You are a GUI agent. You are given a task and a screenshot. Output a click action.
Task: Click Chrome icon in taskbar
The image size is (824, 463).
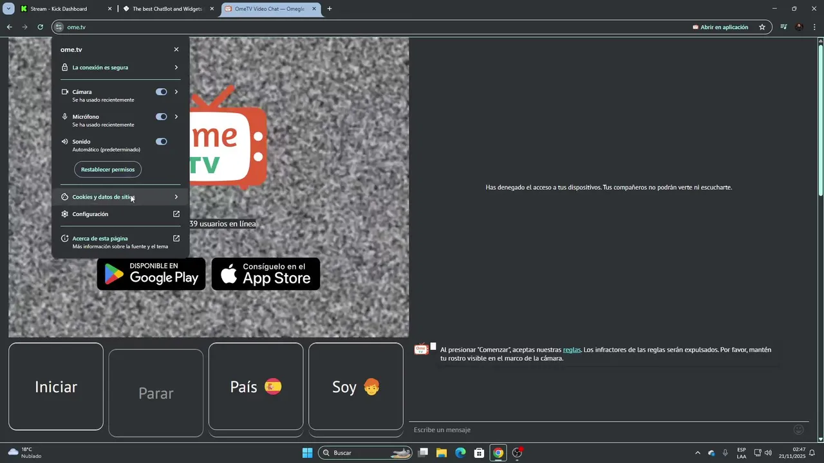click(498, 453)
